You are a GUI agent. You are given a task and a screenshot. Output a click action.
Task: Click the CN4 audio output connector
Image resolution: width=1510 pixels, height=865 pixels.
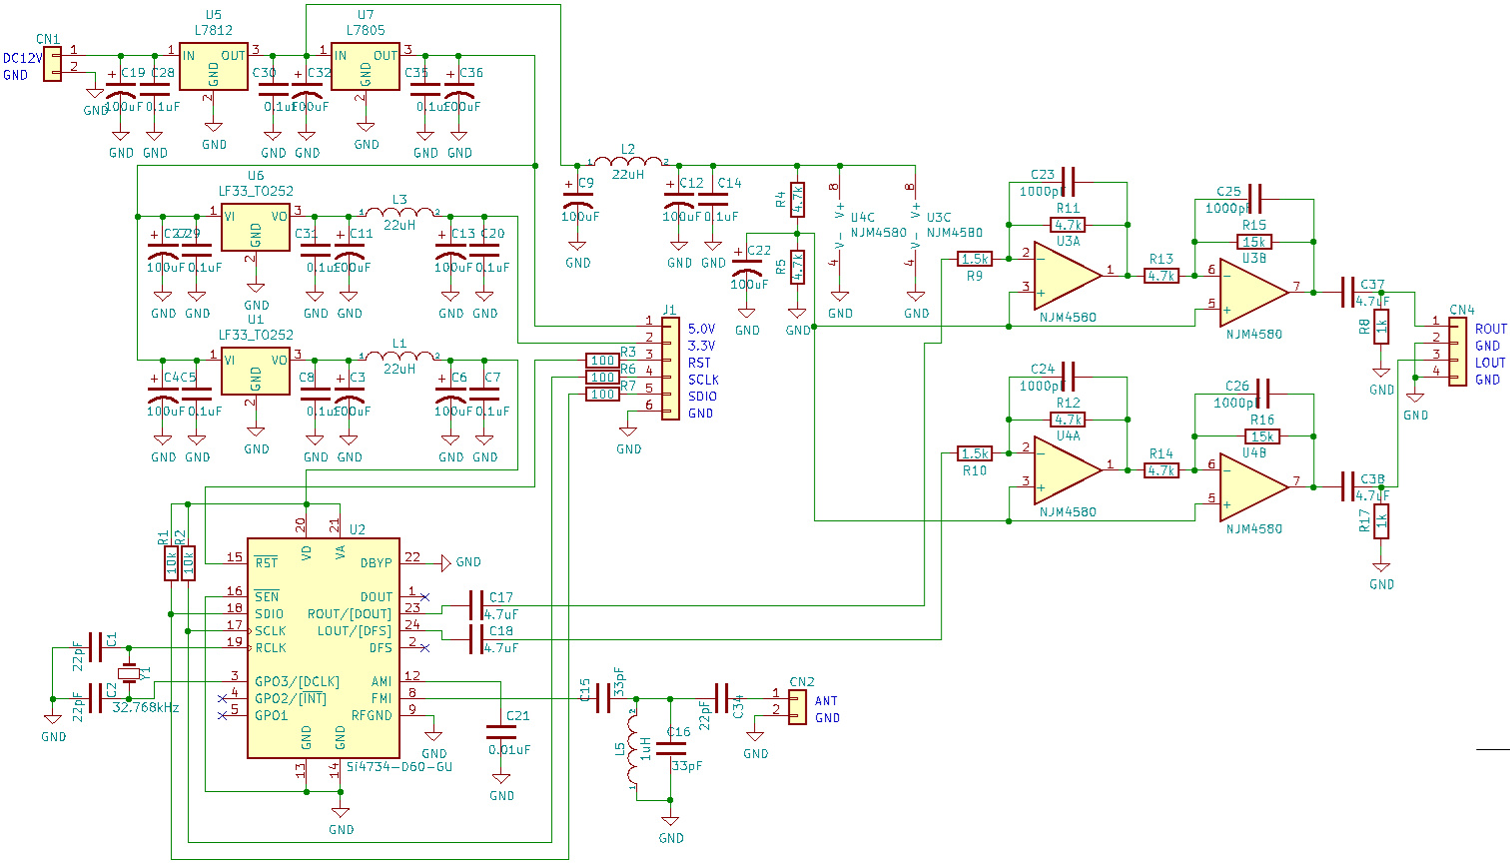point(1458,351)
